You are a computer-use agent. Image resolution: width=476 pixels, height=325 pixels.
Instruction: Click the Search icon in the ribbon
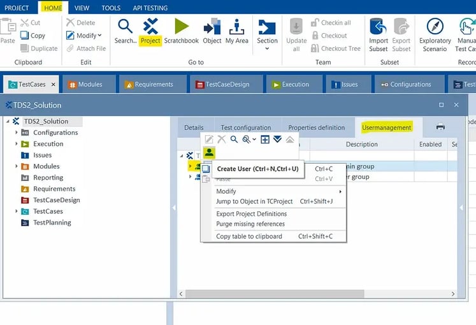click(126, 31)
